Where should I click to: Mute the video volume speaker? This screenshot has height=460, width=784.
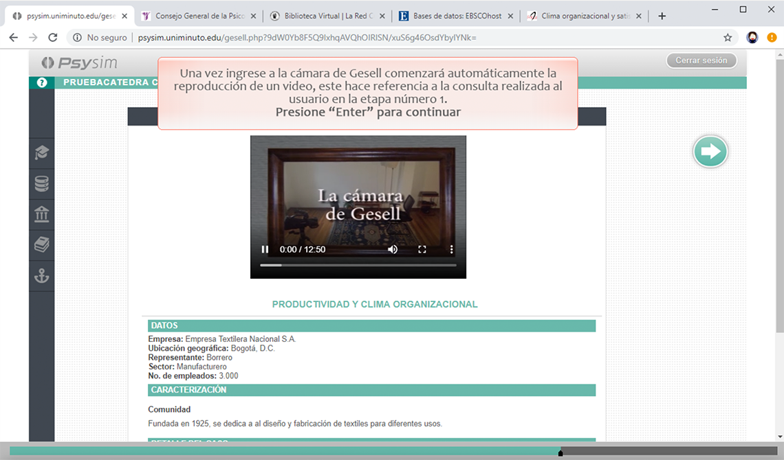(393, 249)
